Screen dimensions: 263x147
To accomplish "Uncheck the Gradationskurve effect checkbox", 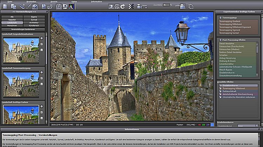I will click(x=220, y=85).
